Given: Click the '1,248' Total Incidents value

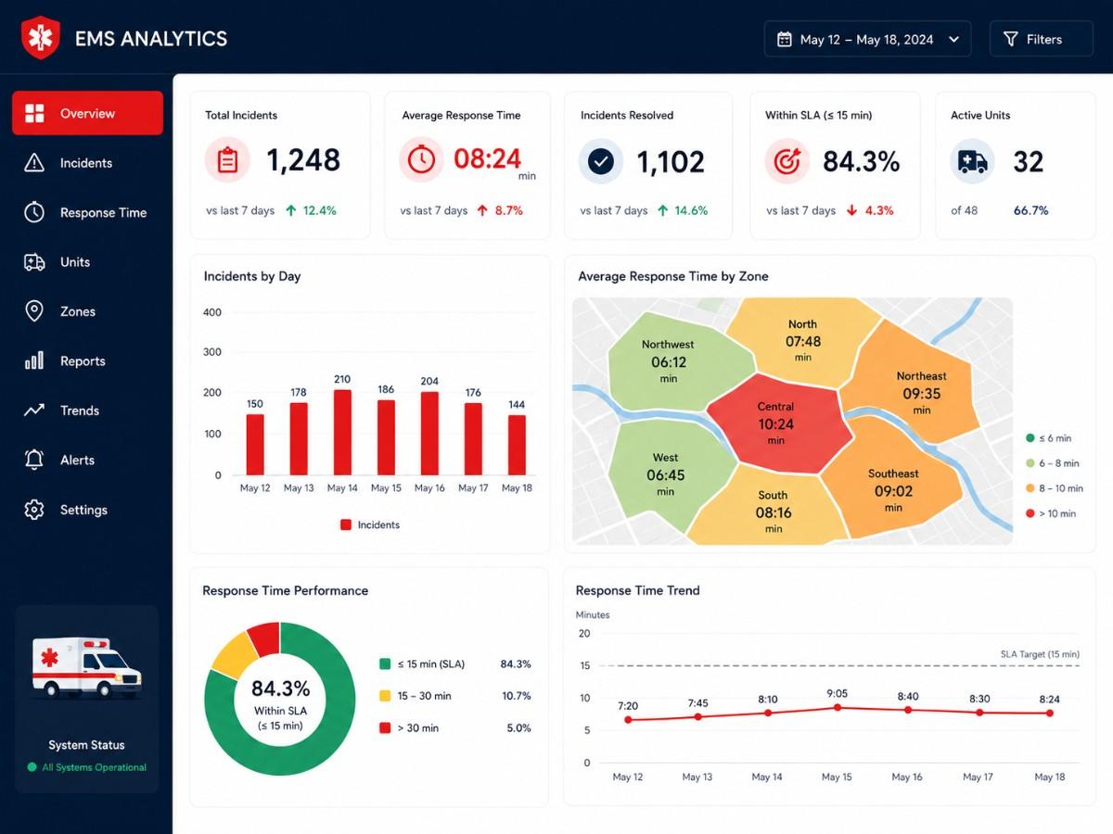Looking at the screenshot, I should tap(303, 160).
